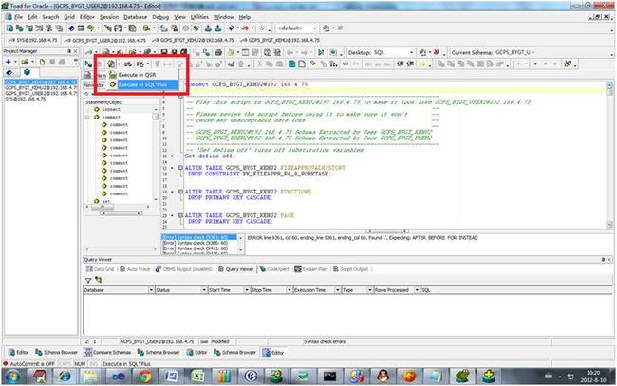Open Excel from the Windows taskbar

point(197,377)
